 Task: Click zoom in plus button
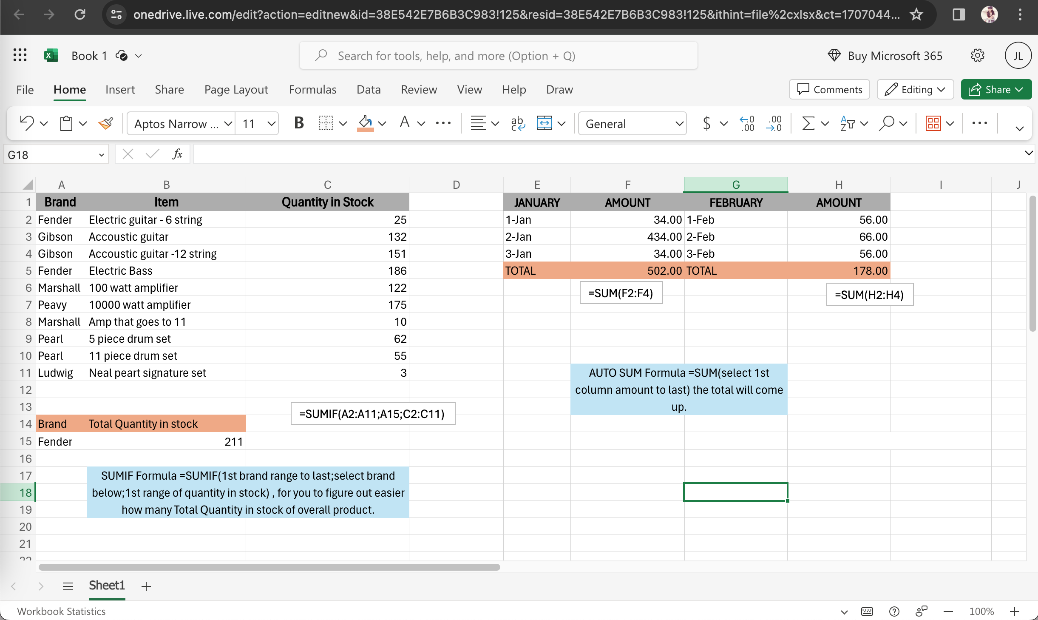1015,611
